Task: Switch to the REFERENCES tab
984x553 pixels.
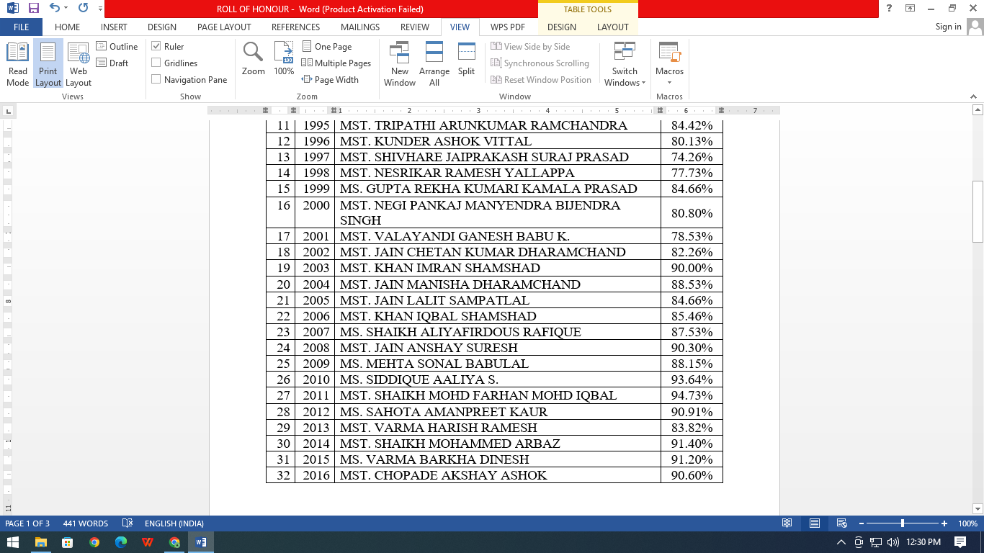Action: tap(295, 27)
